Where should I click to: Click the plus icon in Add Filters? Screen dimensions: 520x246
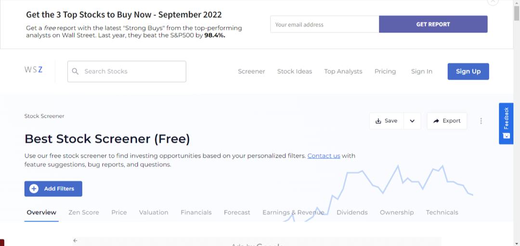coord(34,189)
